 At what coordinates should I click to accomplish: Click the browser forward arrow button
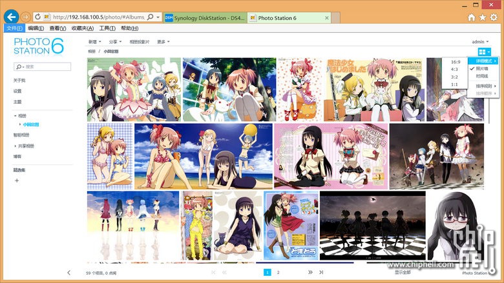[26, 17]
